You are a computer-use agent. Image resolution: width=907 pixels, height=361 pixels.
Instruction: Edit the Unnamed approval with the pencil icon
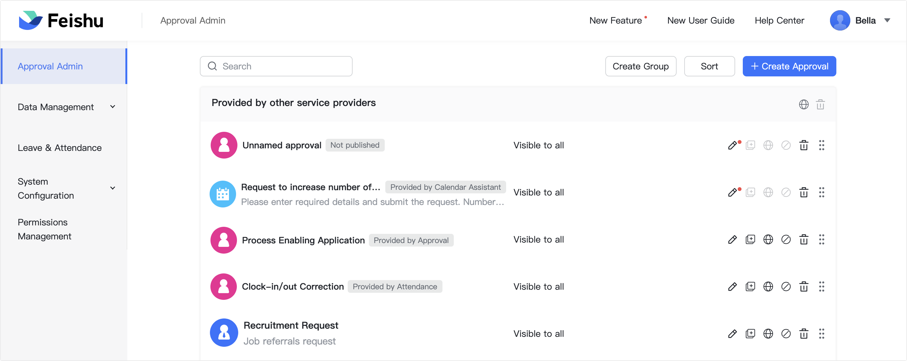pos(733,145)
